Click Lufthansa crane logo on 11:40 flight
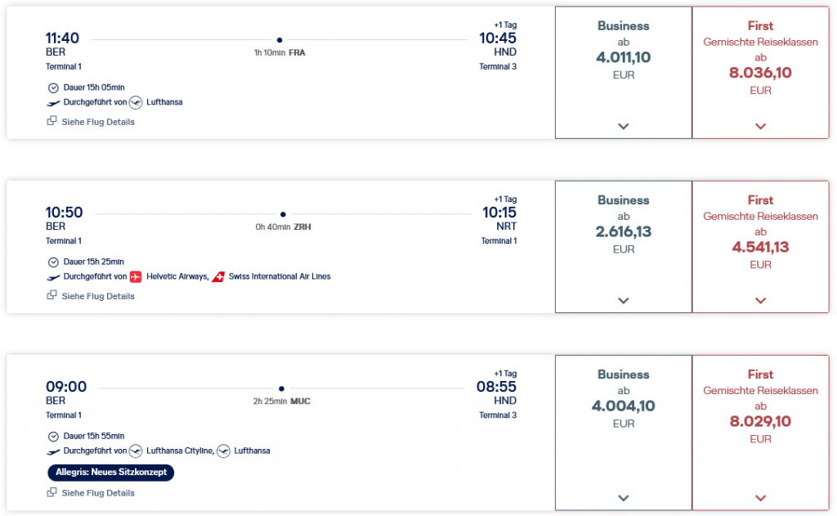The height and width of the screenshot is (516, 837). pos(136,102)
